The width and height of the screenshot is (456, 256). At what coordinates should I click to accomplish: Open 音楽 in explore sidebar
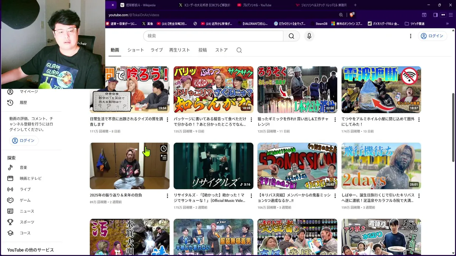(x=18, y=167)
